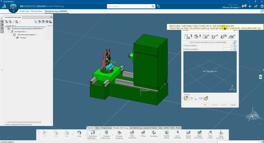Open the share arrow icon
Viewport: 264px width, 143px height.
pyautogui.click(x=256, y=6)
